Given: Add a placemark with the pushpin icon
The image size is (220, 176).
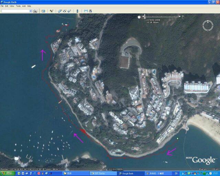Looking at the screenshot, I should (x=52, y=11).
